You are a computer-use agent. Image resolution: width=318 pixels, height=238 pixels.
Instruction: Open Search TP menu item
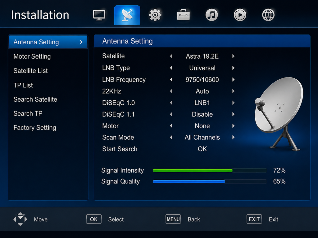(x=28, y=113)
